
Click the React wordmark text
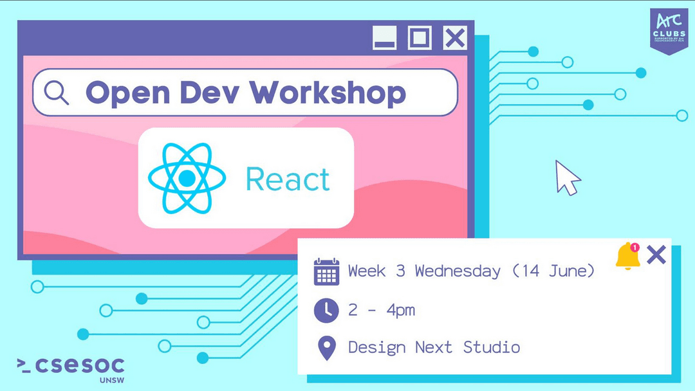[x=288, y=179]
